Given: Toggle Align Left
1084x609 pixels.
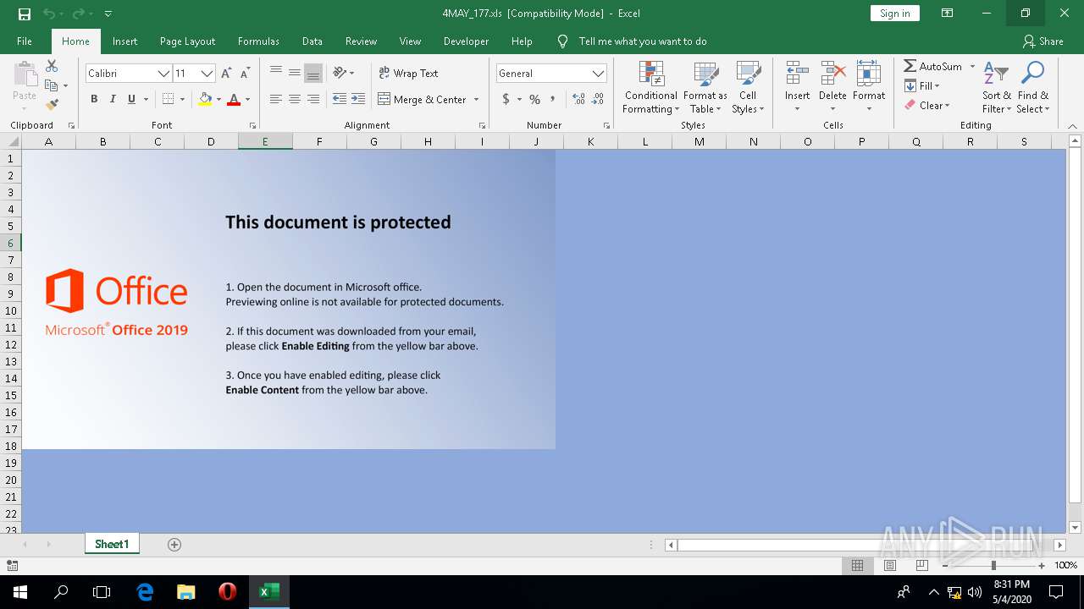Looking at the screenshot, I should tap(276, 99).
